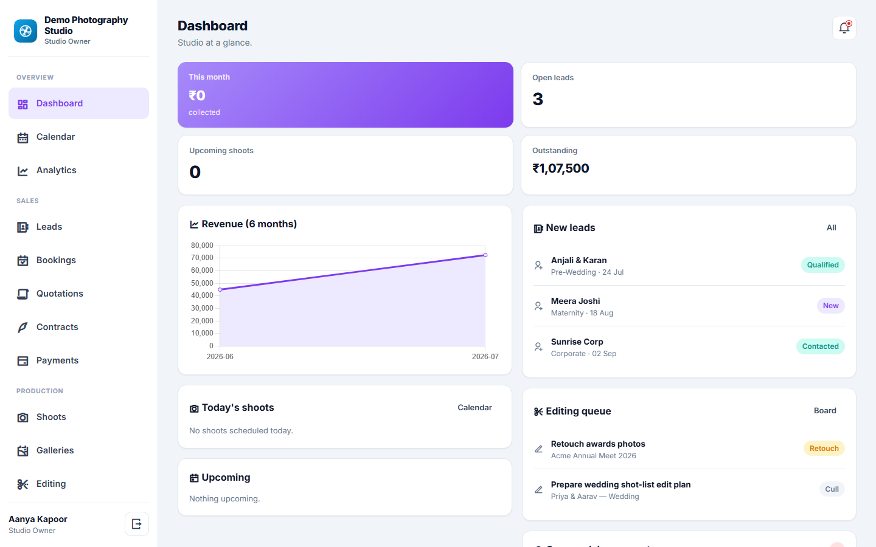Click the Leads contact-book icon in sidebar
The width and height of the screenshot is (876, 547).
click(23, 227)
